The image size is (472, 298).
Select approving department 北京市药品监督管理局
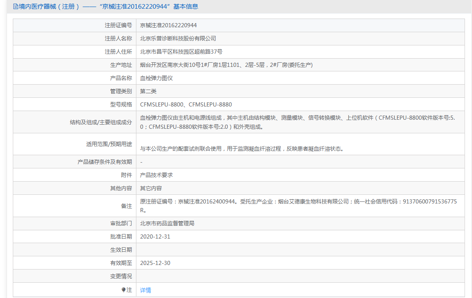[x=167, y=223]
